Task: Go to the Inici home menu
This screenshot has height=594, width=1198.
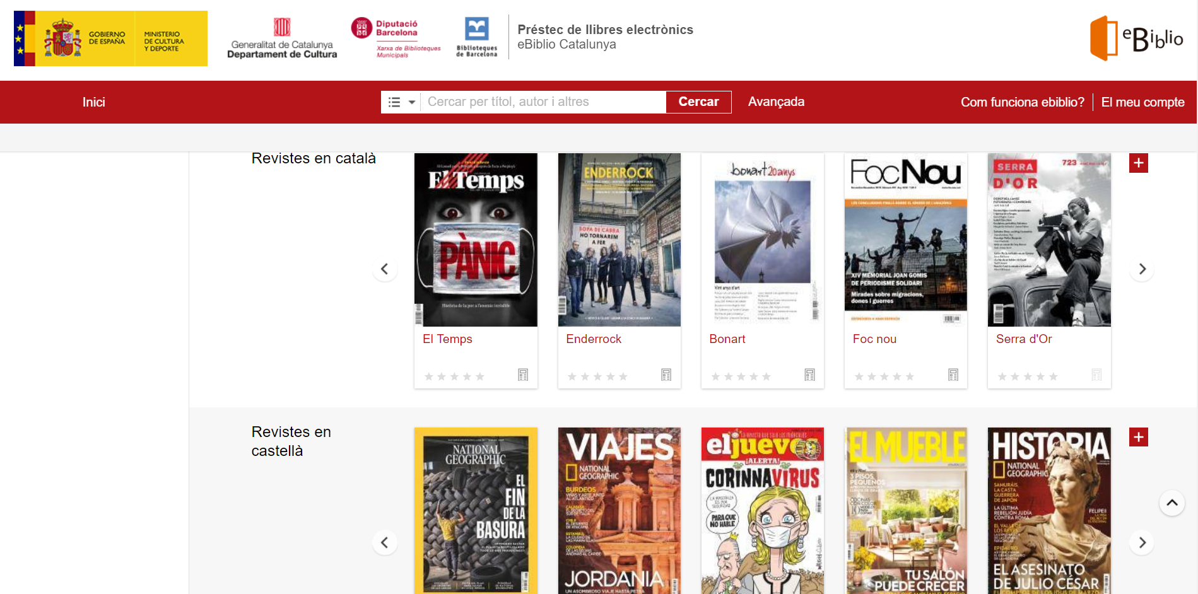Action: coord(93,102)
